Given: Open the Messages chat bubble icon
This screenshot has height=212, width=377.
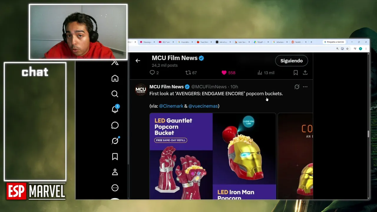Looking at the screenshot, I should click(x=115, y=125).
